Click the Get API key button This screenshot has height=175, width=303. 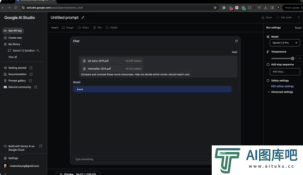pos(13,31)
